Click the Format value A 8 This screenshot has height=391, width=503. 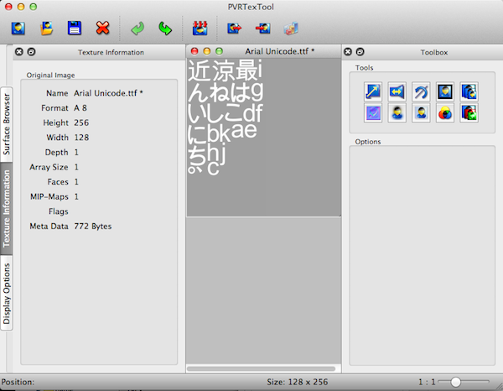(x=80, y=108)
